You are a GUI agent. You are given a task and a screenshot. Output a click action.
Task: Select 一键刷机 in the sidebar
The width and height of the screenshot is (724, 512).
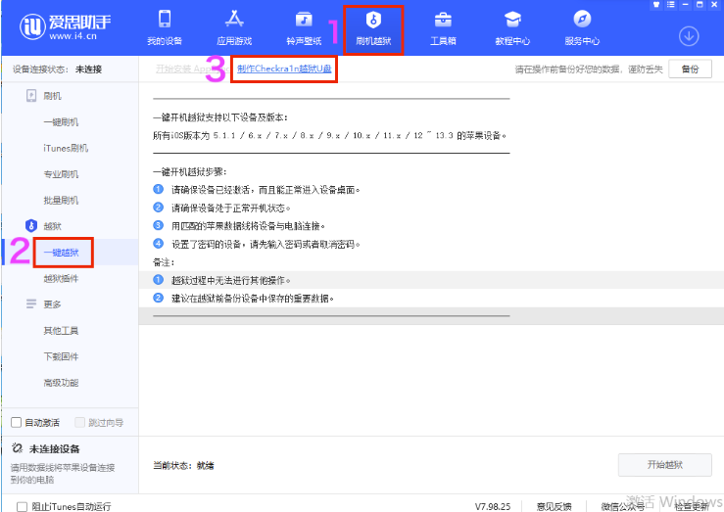tap(61, 122)
